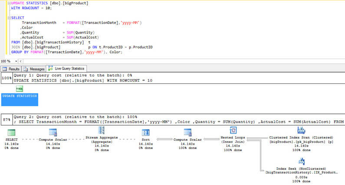Image resolution: width=345 pixels, height=185 pixels.
Task: Click the 'Index Seek (NonClustered)' label
Action: click(x=301, y=168)
